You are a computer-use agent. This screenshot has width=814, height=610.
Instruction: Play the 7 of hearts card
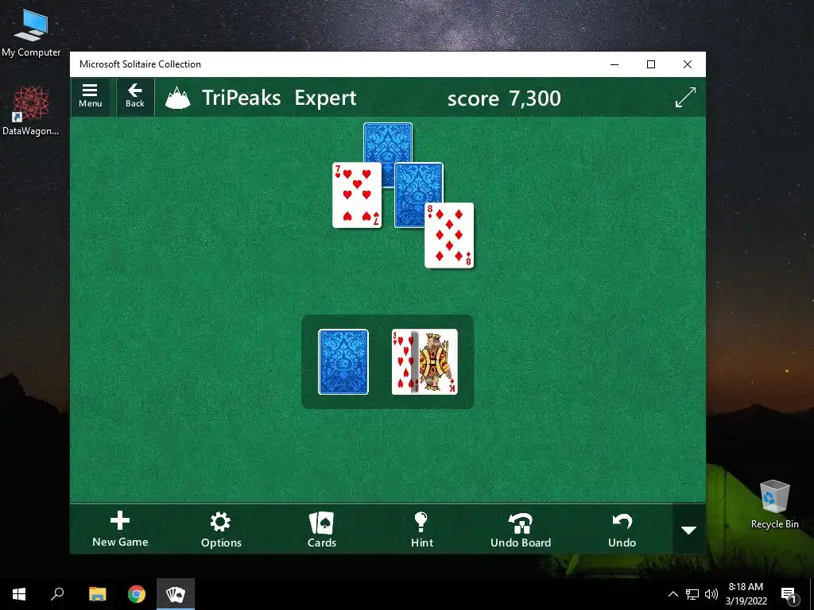tap(357, 195)
